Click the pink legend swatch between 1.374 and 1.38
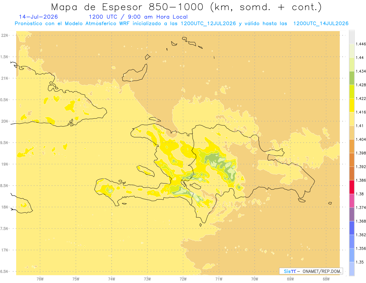Screen dimensions: 366x283 [352, 201]
